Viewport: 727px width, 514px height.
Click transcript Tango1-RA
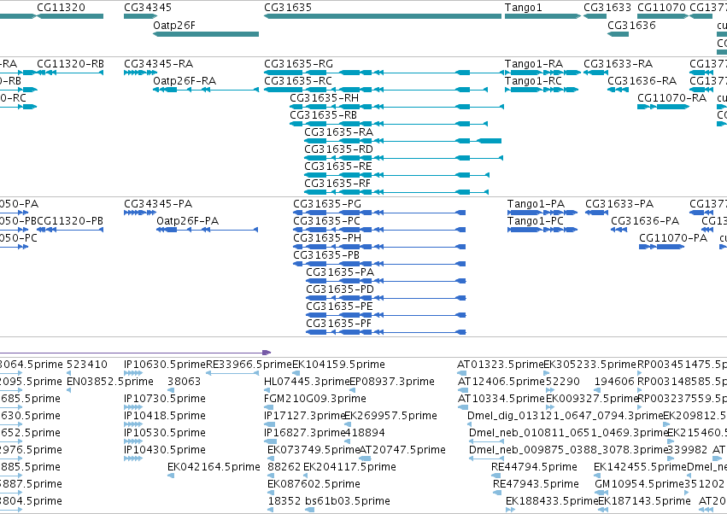click(x=542, y=73)
